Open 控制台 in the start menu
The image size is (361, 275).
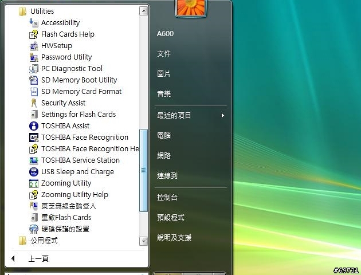click(167, 197)
